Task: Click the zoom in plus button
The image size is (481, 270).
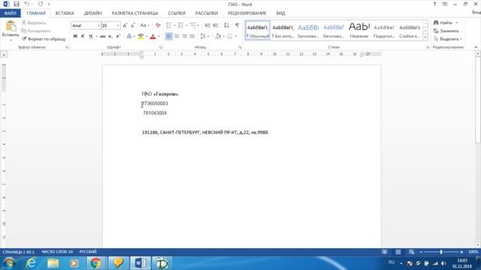Action: click(x=461, y=252)
